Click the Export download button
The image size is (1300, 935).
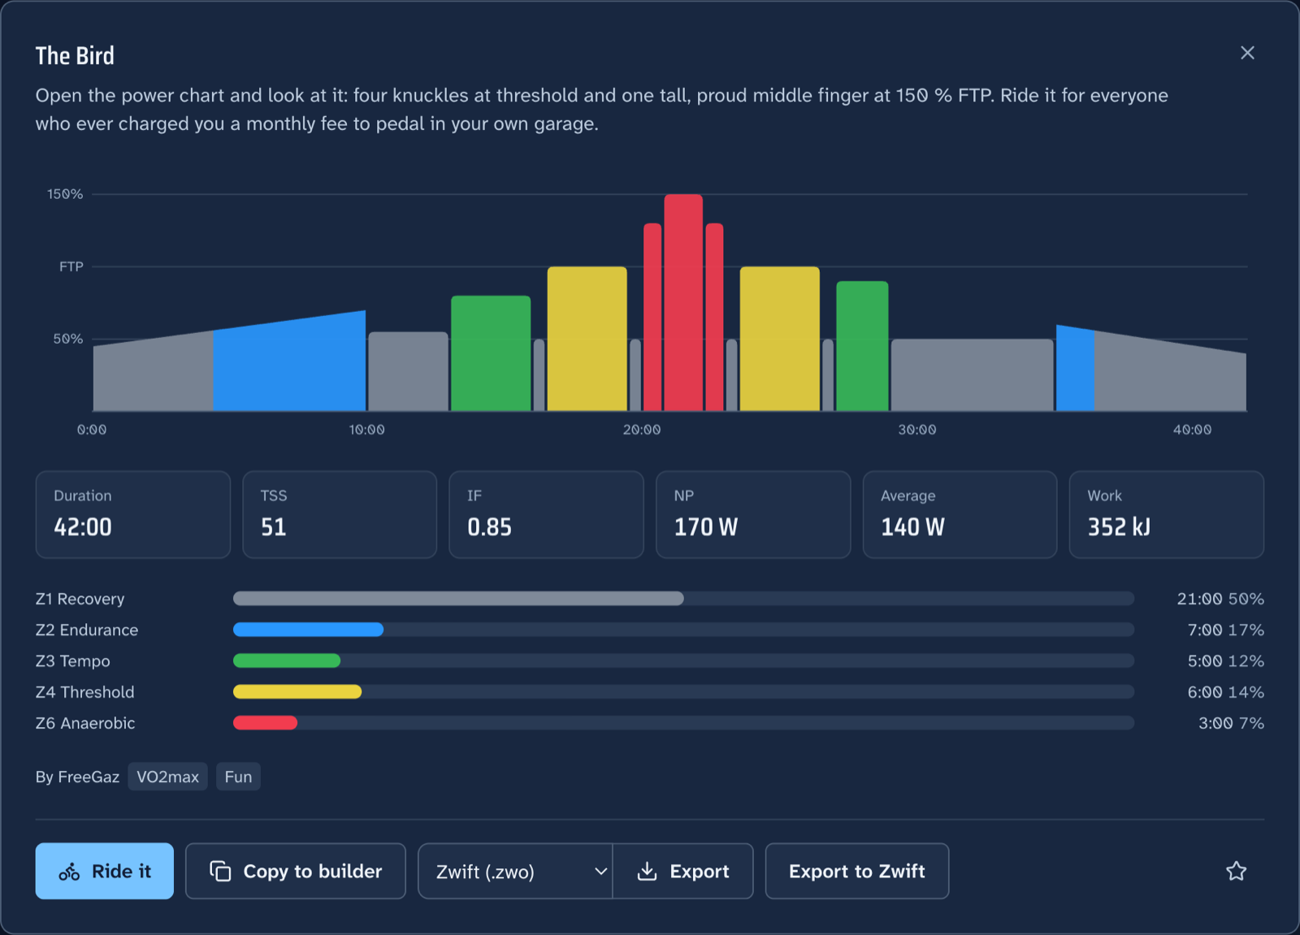click(x=683, y=871)
